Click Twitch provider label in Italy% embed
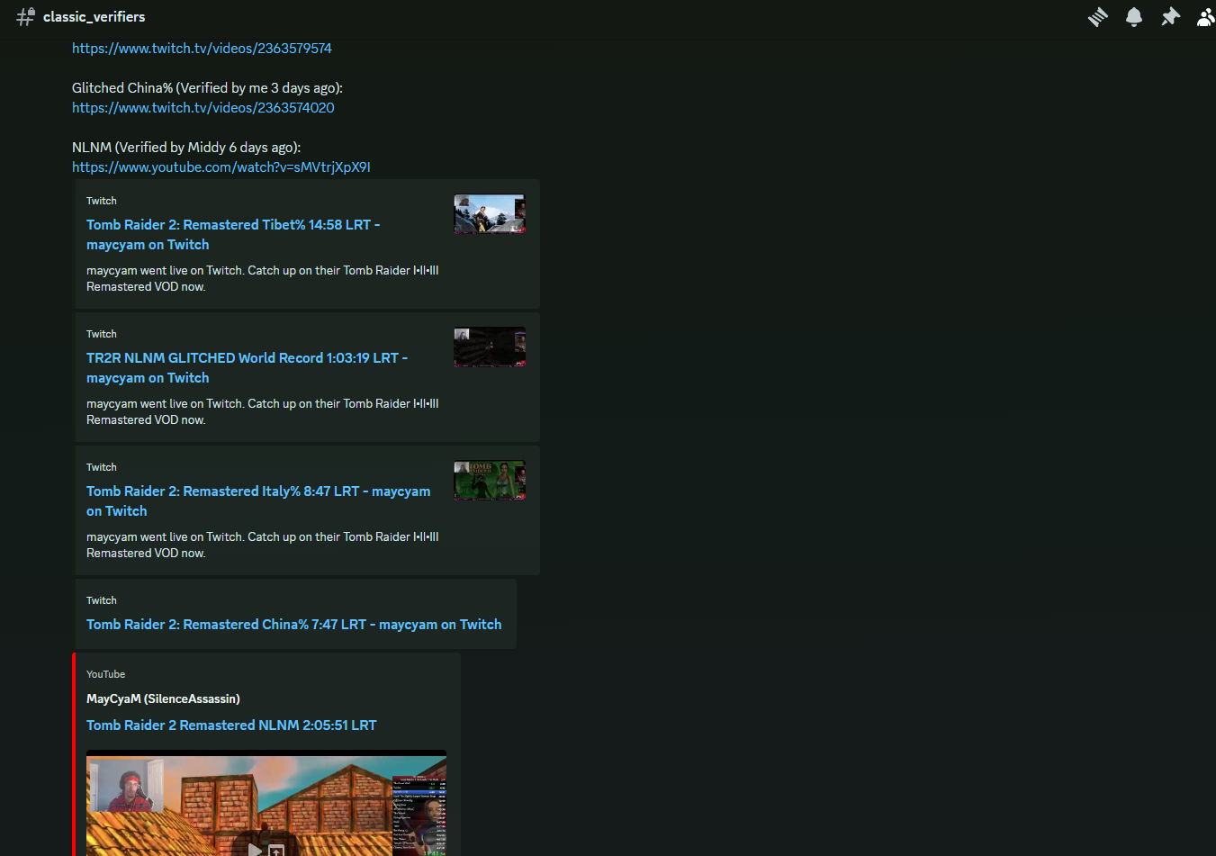Image resolution: width=1216 pixels, height=856 pixels. (102, 467)
